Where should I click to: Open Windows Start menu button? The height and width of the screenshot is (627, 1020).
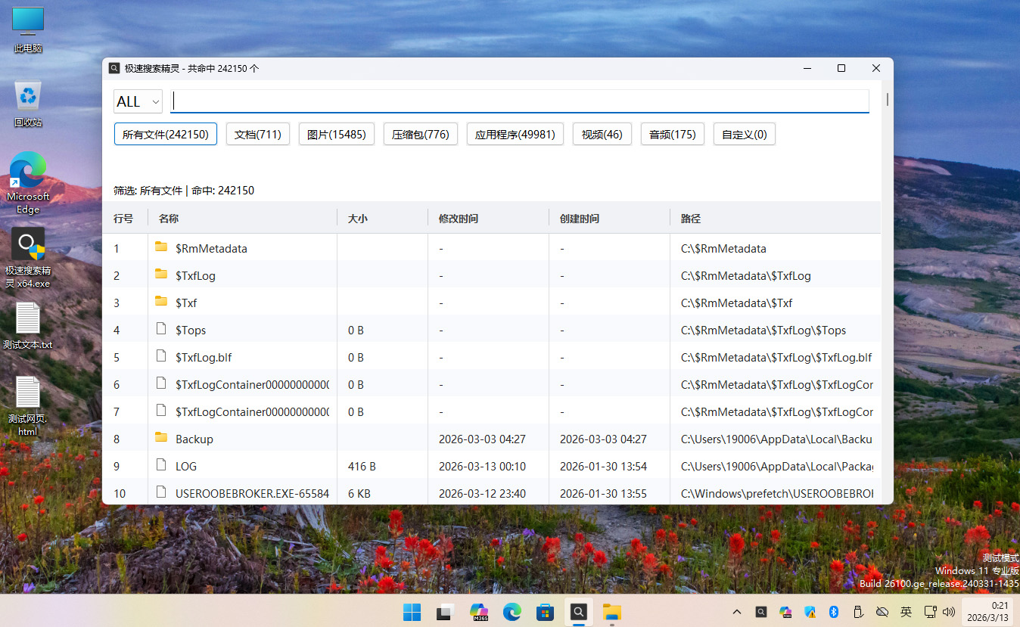click(412, 612)
